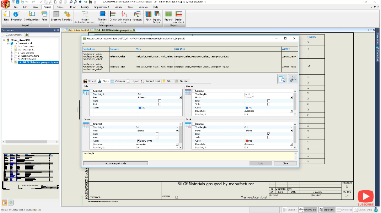Open Total Font dropdown
Screen dimensions: 381x213
[291, 131]
